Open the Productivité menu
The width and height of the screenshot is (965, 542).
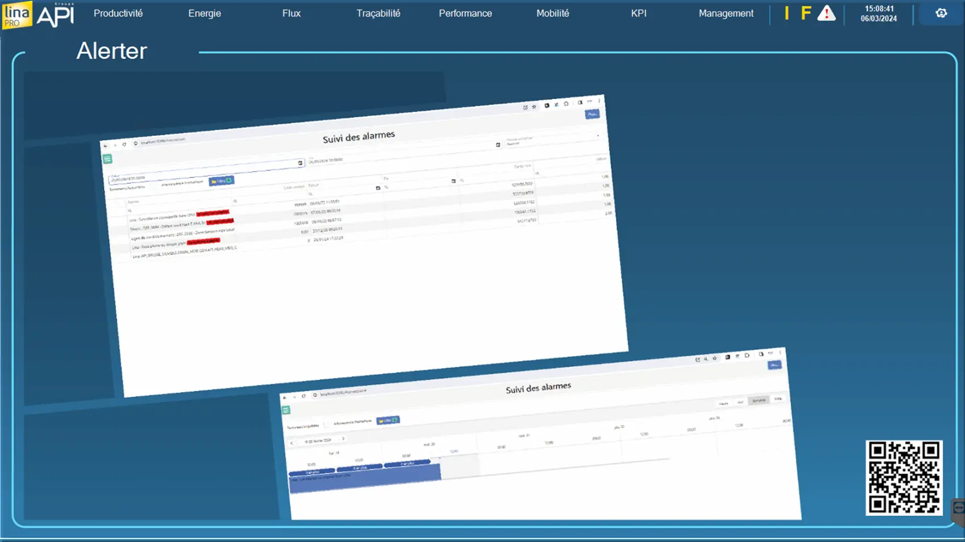118,14
